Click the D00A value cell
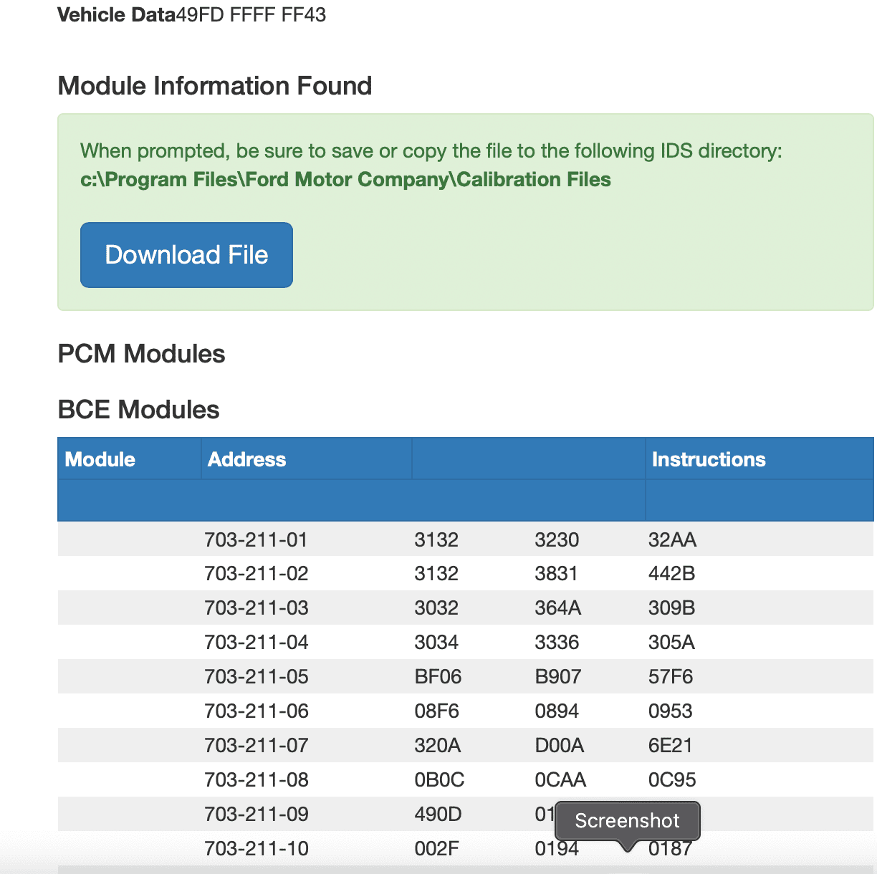877x874 pixels. click(559, 745)
